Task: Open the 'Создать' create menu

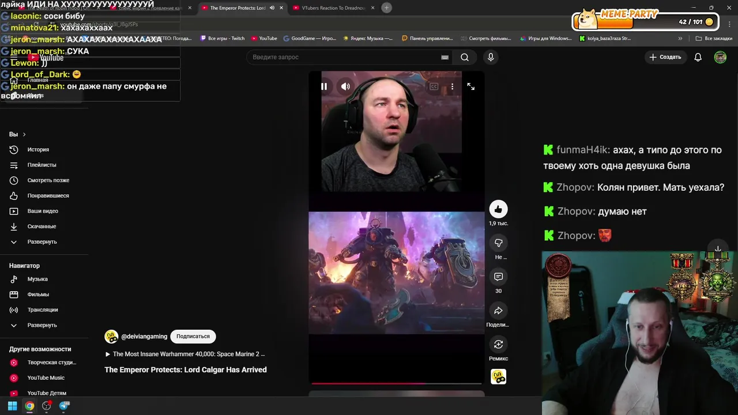Action: pyautogui.click(x=665, y=57)
